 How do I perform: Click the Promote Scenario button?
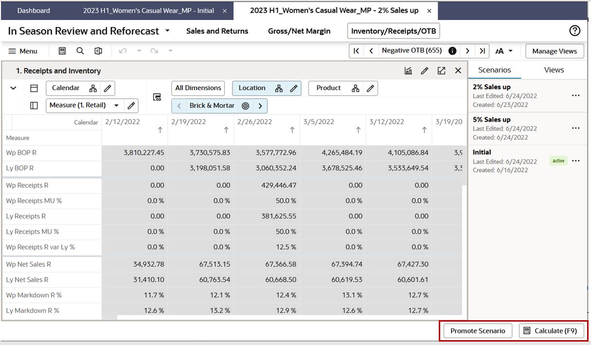coord(478,331)
